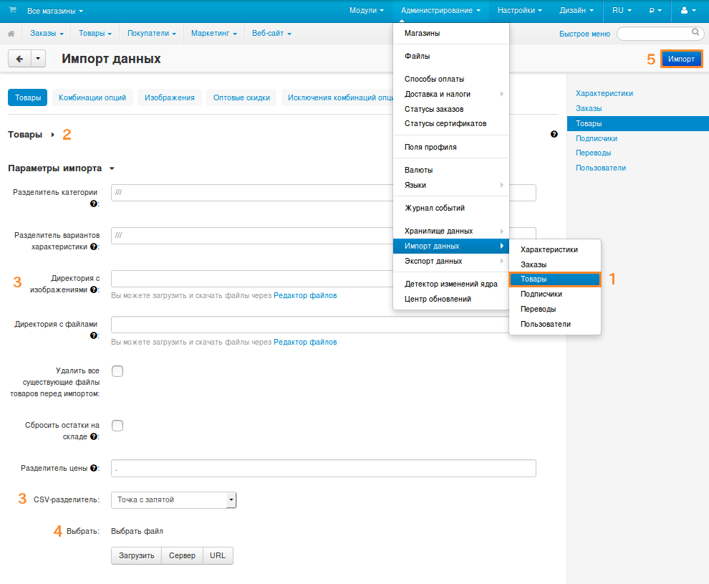
Task: Click the 'Быстрое меню' link
Action: click(584, 34)
